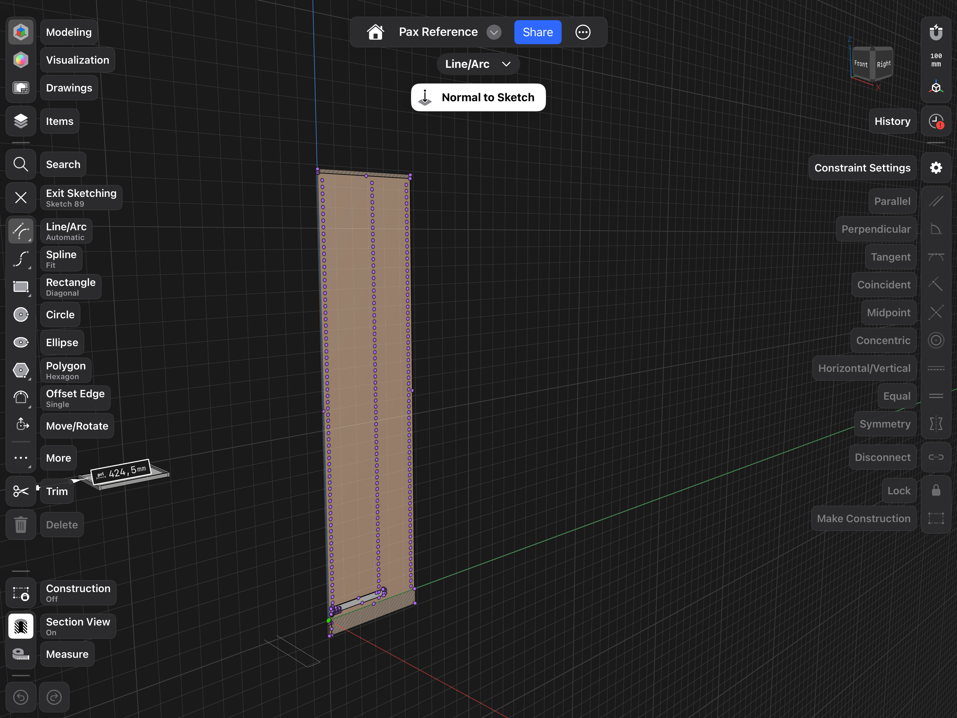Expand the More tools menu
This screenshot has height=718, width=957.
[x=21, y=458]
